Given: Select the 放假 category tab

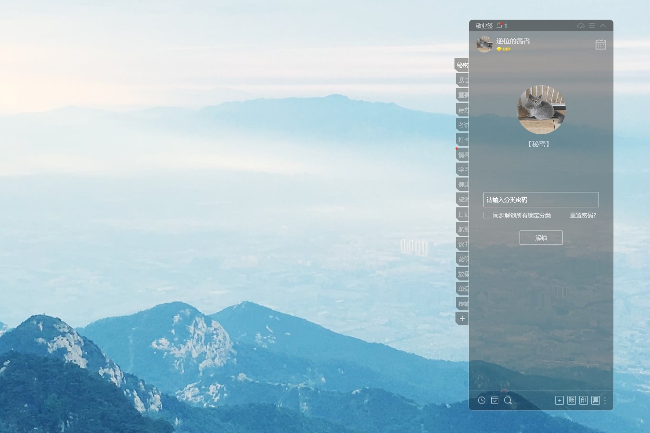Looking at the screenshot, I should tap(462, 274).
